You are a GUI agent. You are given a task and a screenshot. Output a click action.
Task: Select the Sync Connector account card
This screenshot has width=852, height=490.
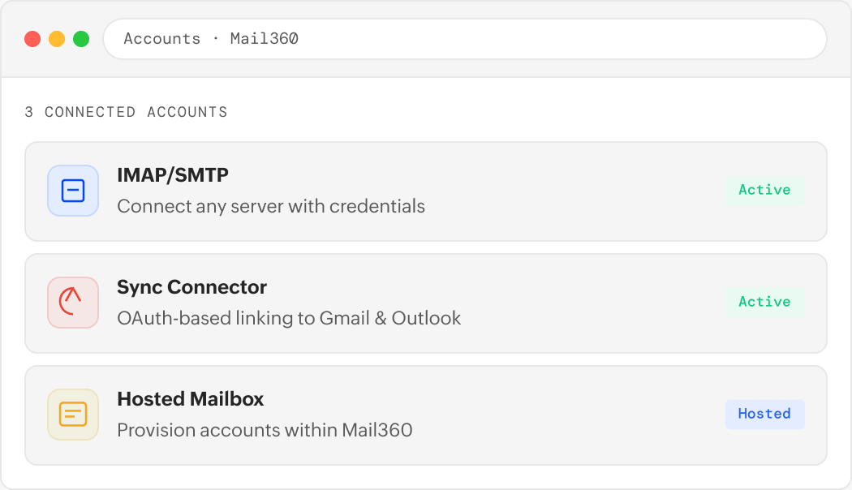568,303
